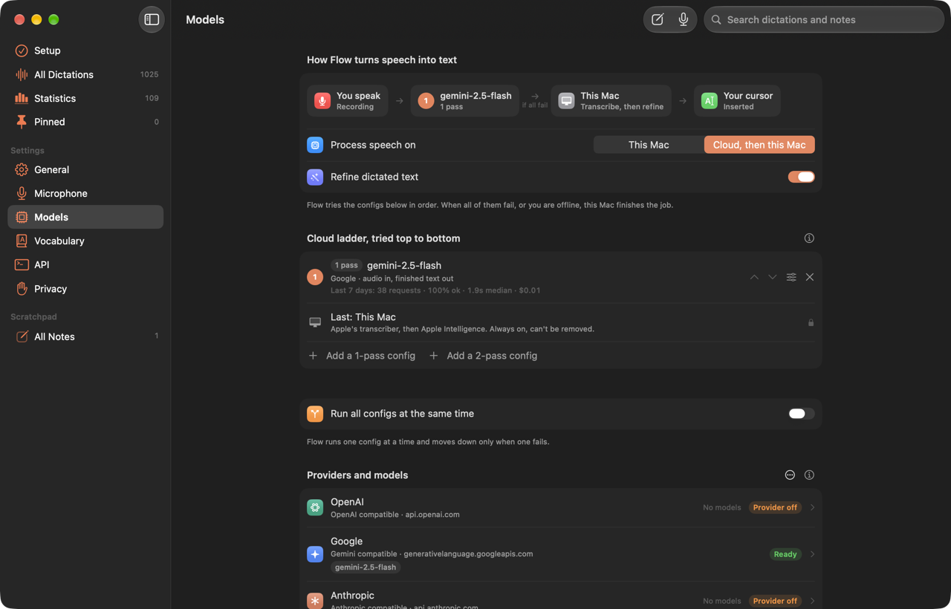Select Cloud, then this Mac option
This screenshot has width=951, height=609.
(759, 145)
